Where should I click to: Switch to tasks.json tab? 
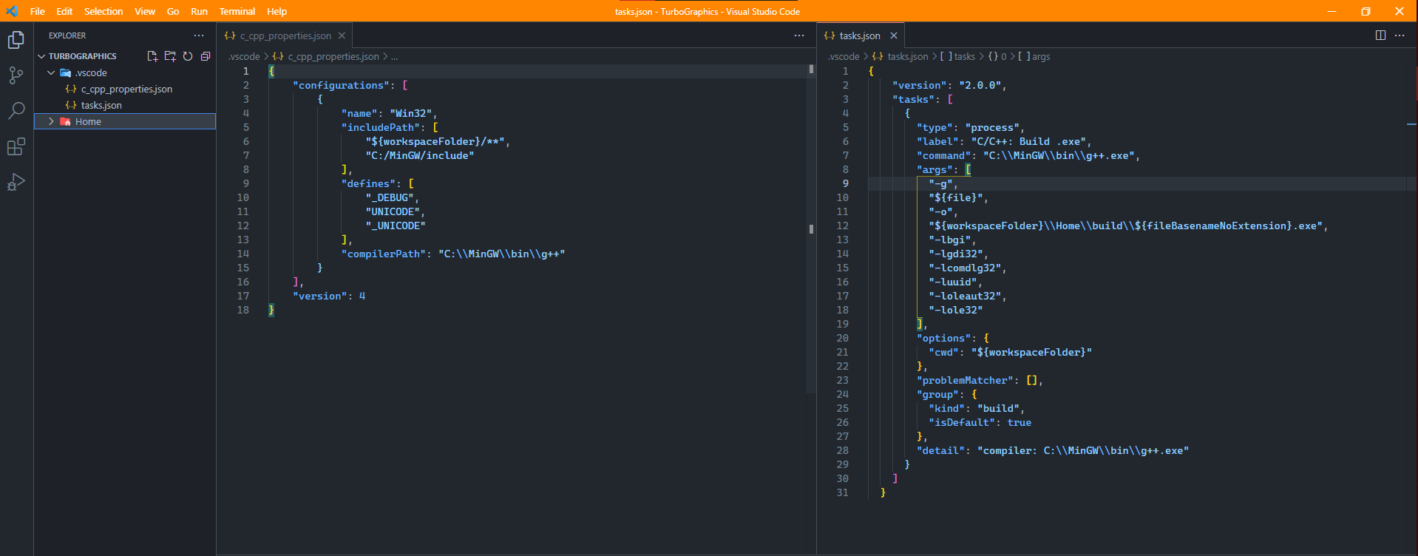[860, 35]
